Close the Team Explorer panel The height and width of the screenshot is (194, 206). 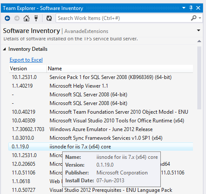[x=198, y=8]
